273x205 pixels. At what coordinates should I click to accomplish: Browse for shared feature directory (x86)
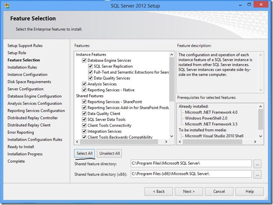pos(258,174)
